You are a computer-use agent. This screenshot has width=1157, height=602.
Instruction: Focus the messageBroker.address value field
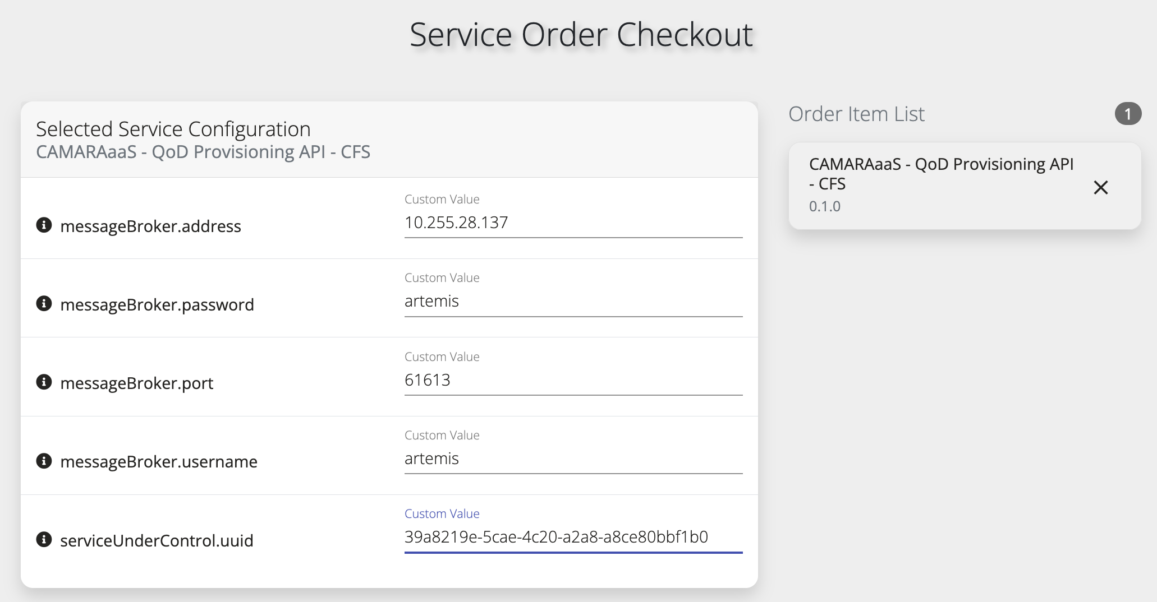click(573, 223)
